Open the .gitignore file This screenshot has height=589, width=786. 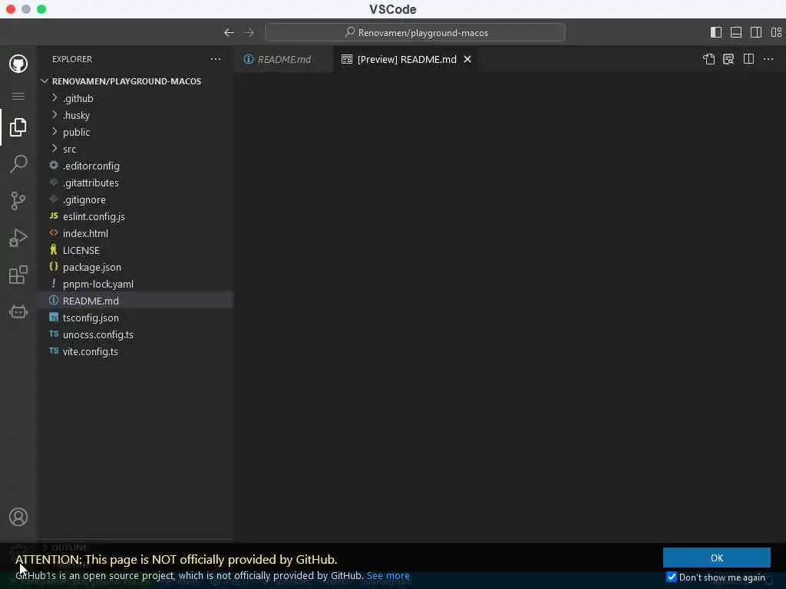click(134, 199)
